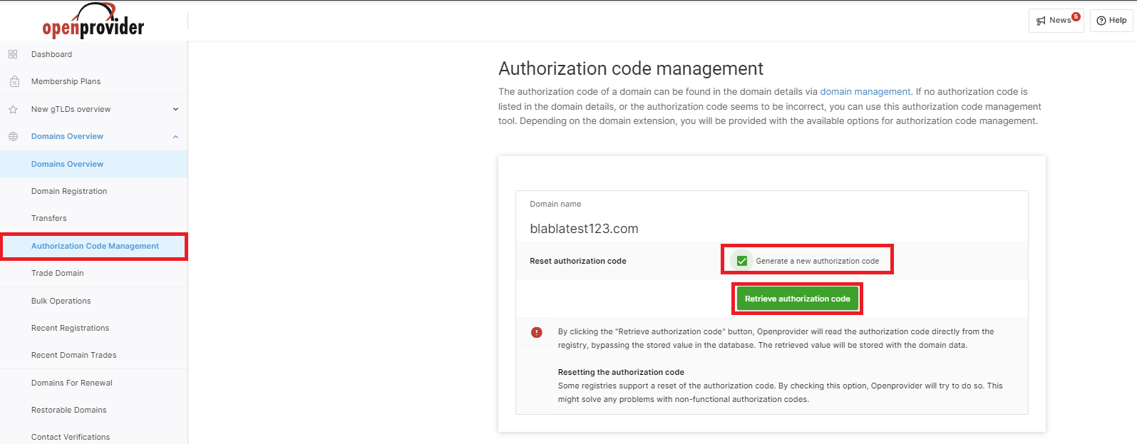
Task: Click the Openprovider logo
Action: click(93, 21)
